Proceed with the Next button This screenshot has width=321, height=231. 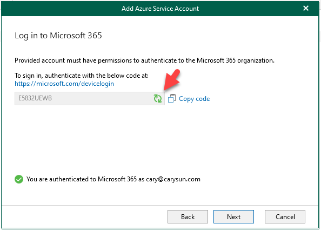233,216
